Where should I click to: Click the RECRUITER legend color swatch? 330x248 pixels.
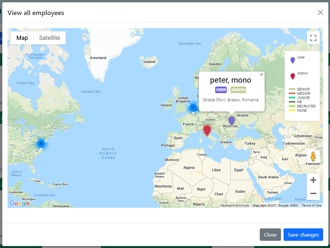[x=292, y=106]
